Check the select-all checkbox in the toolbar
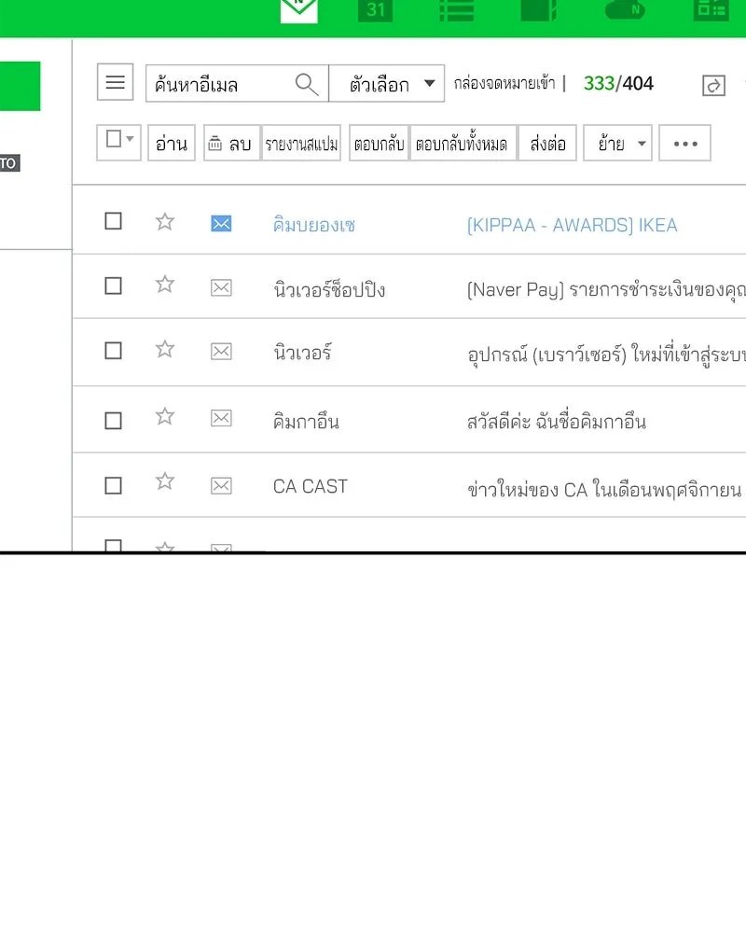Viewport: 746px width, 933px height. tap(111, 142)
